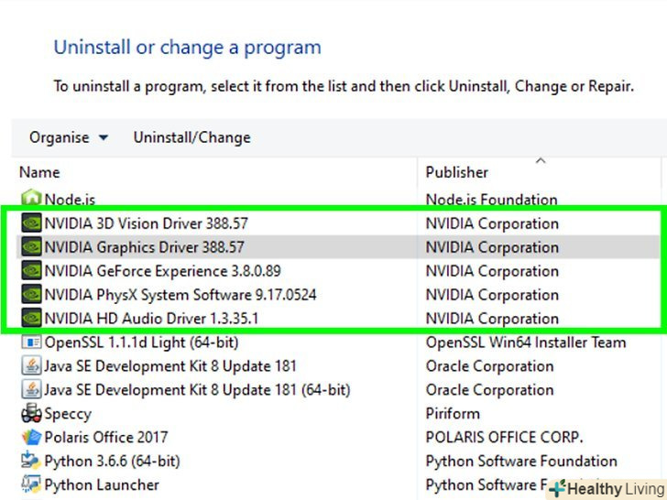Click the NVIDIA HD Audio Driver icon

(x=31, y=319)
